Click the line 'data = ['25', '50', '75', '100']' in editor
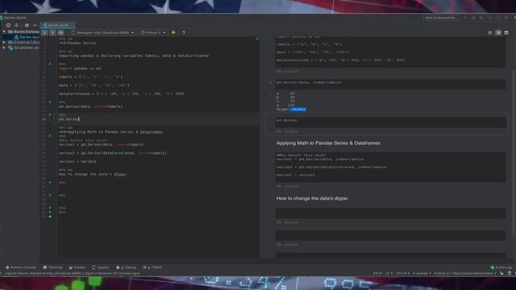Viewport: 516px width, 290px height. coord(94,85)
